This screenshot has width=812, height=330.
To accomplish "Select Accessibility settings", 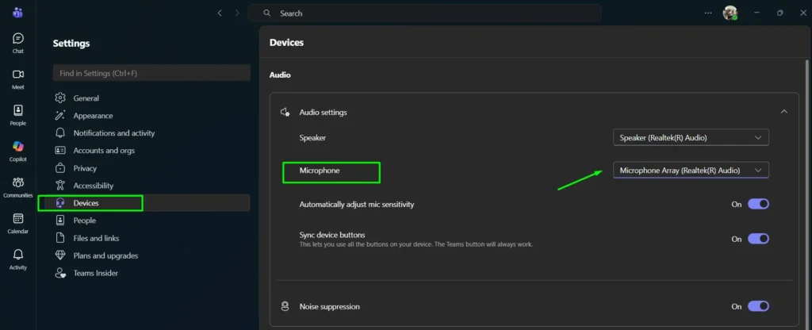I will tap(94, 186).
